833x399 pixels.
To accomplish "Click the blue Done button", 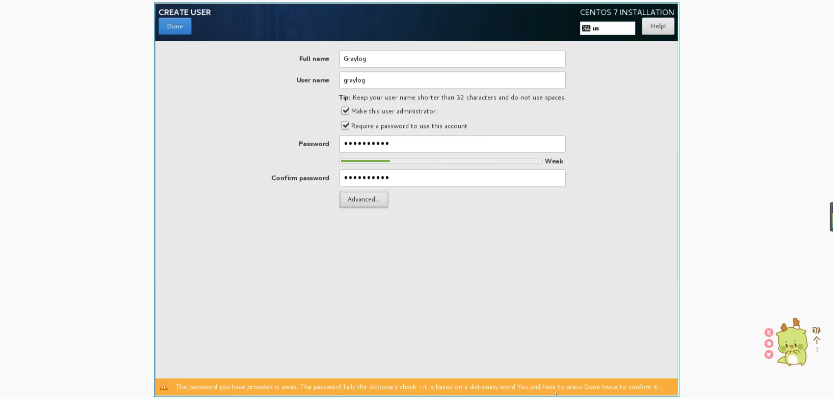I will [x=175, y=26].
